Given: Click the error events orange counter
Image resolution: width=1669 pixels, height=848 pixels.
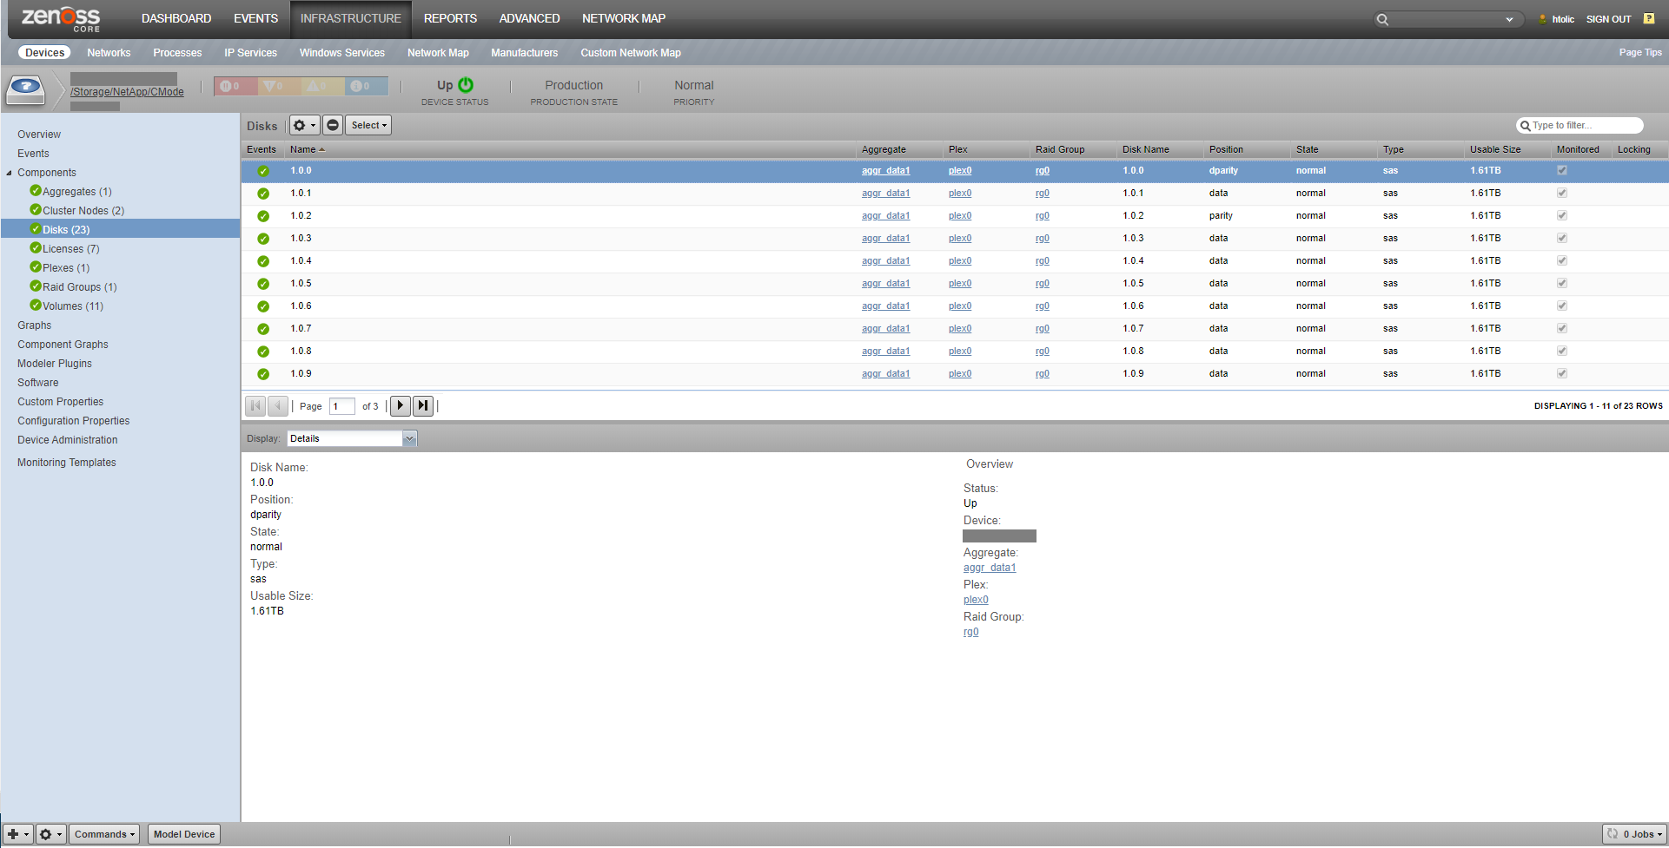Looking at the screenshot, I should 279,86.
